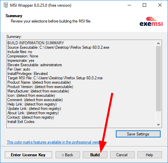Click the summary vertical scrollbar thumb

point(158,79)
